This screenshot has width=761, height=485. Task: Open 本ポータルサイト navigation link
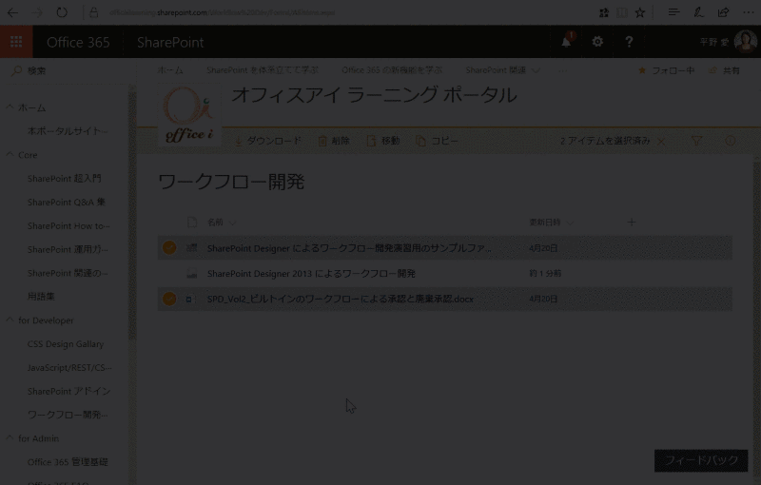(x=68, y=131)
